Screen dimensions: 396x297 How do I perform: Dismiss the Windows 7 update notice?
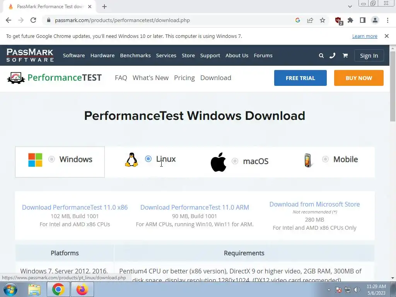click(387, 36)
